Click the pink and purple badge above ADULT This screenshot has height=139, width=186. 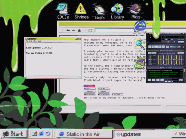89,86
